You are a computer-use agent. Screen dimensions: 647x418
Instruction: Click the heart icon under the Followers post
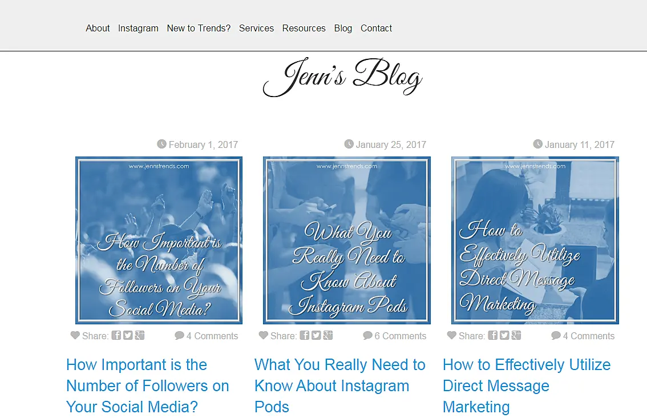click(75, 335)
